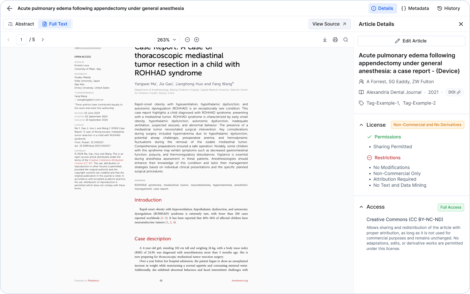Click No Text and Data Mining item
470x294 pixels.
click(x=400, y=185)
